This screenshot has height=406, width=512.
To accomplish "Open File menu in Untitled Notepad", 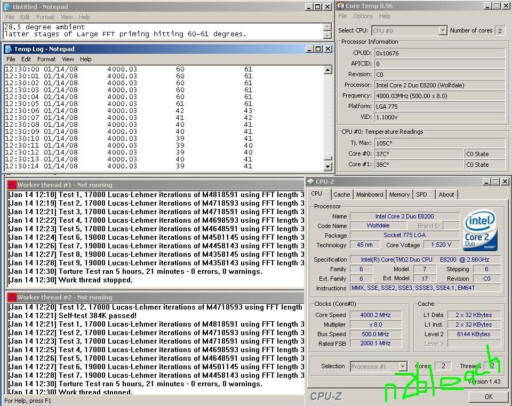I will pyautogui.click(x=10, y=17).
